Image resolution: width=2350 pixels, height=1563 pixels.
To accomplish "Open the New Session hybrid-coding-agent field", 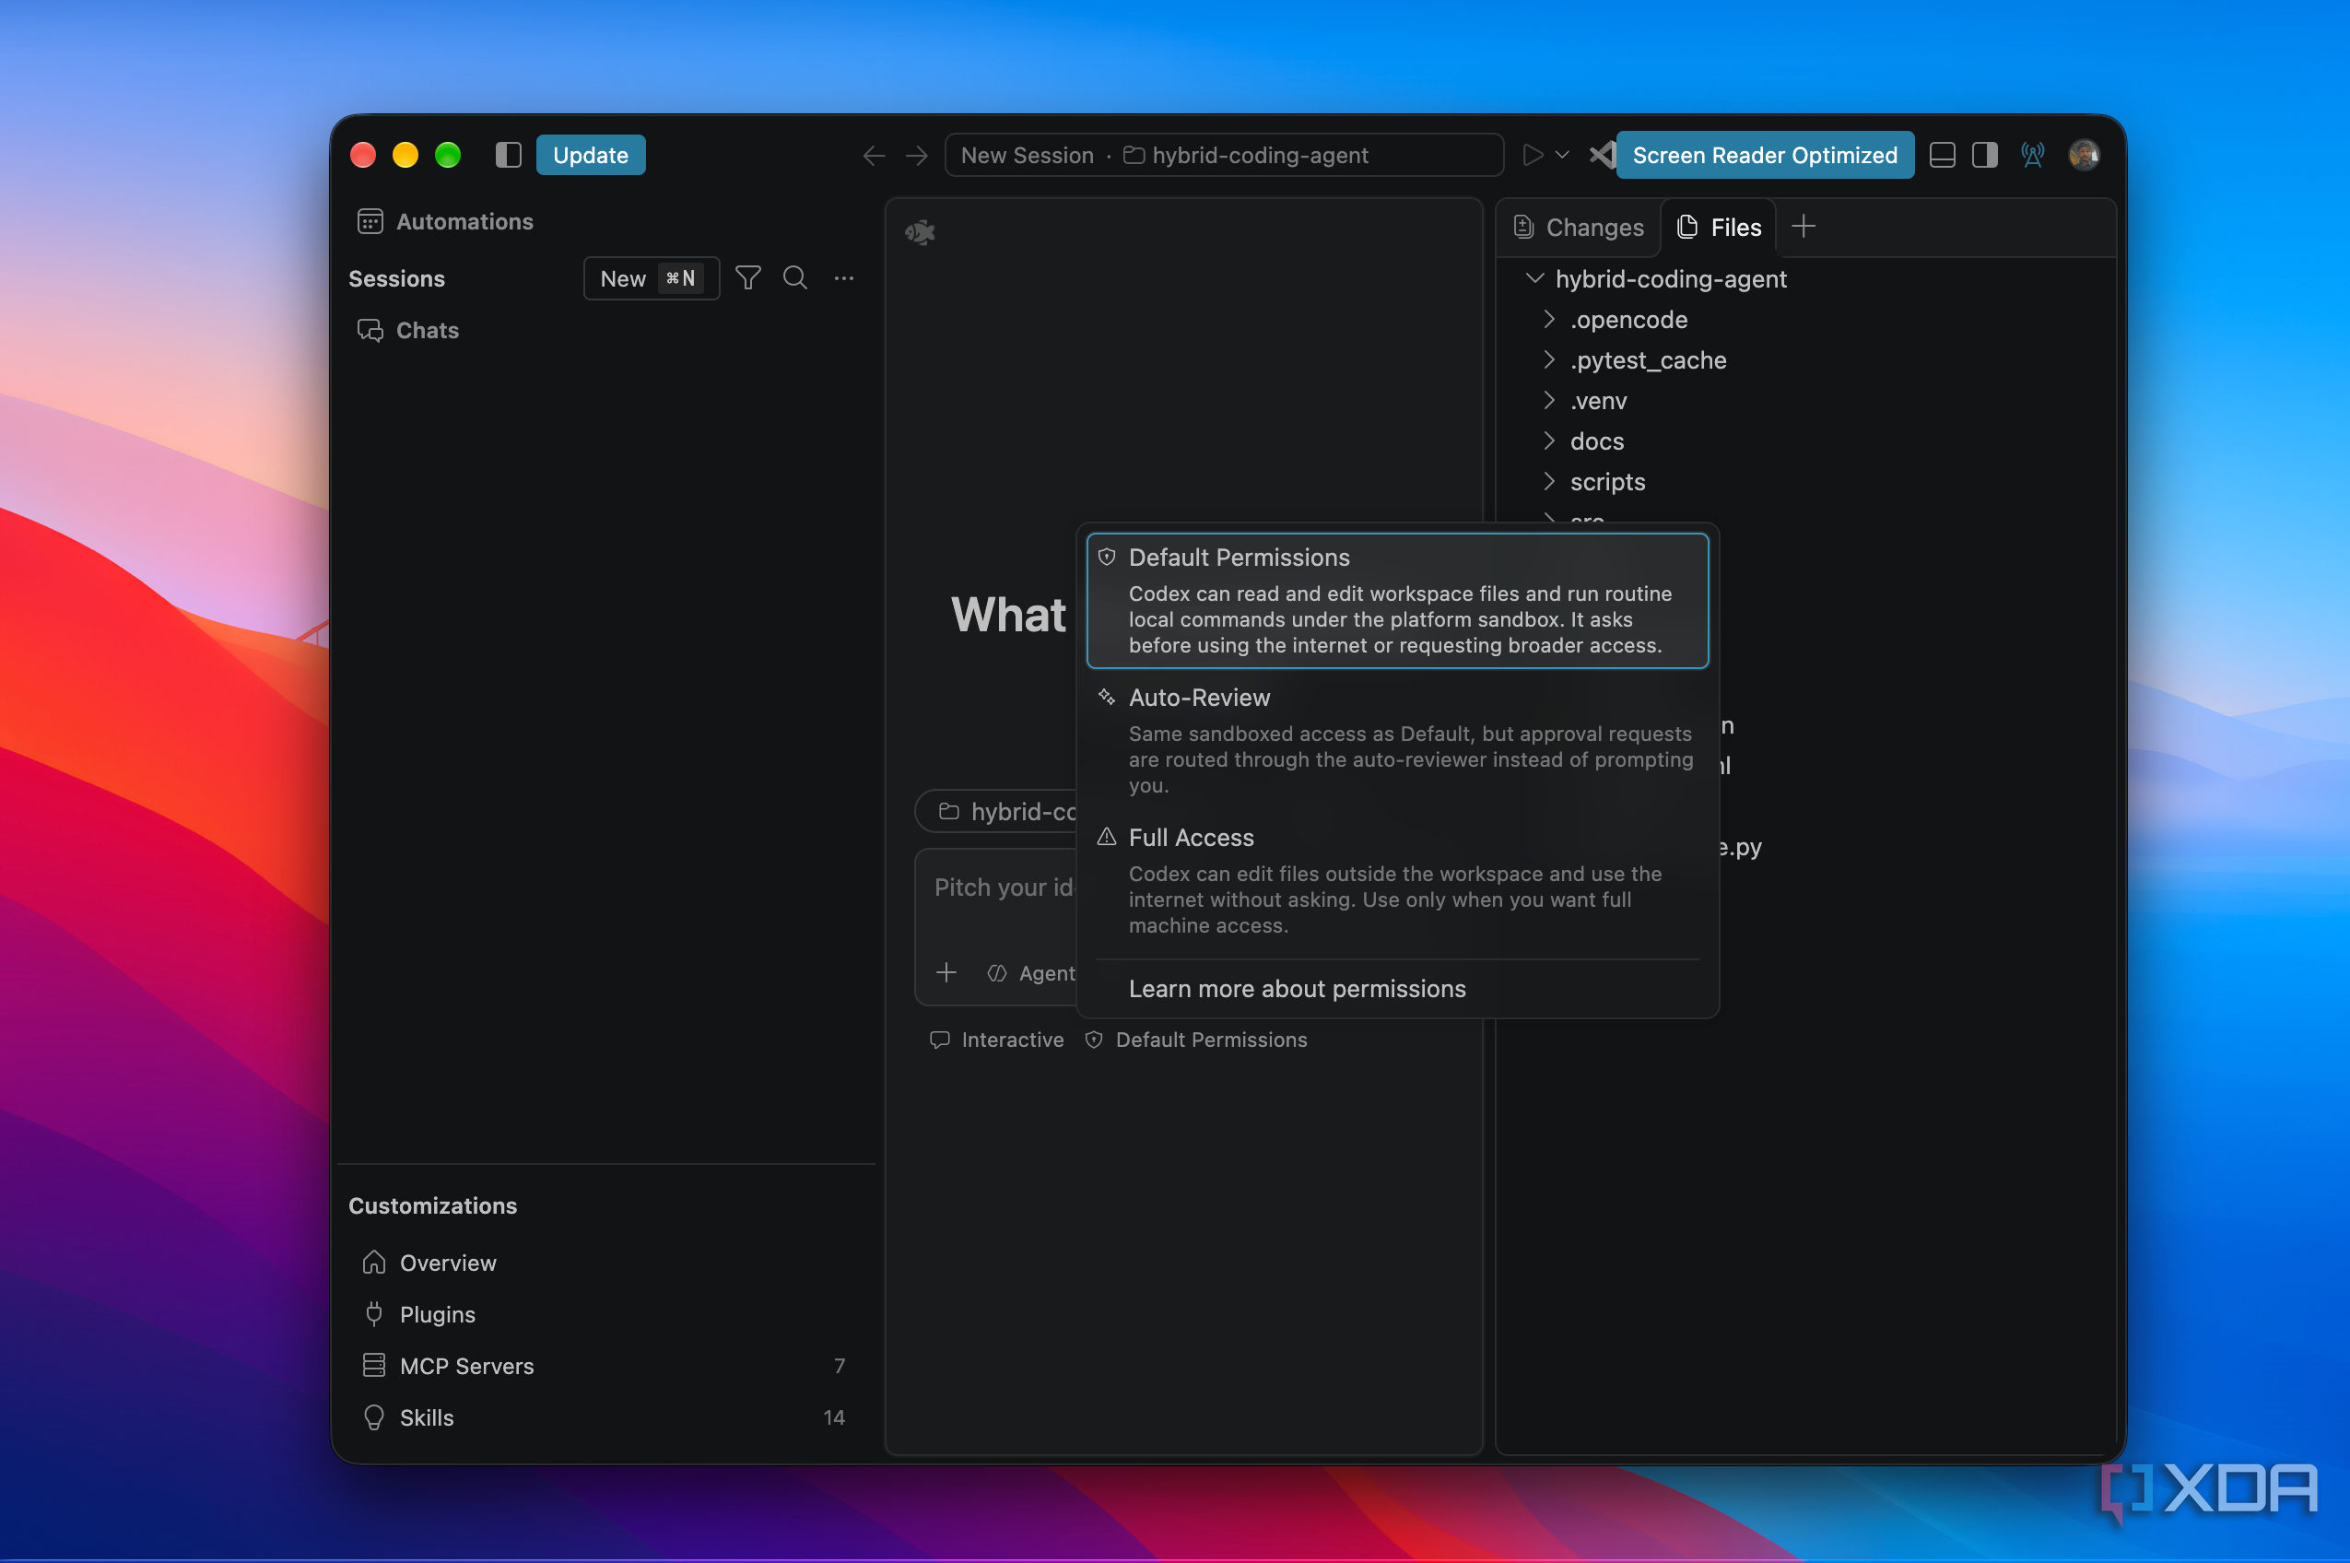I will (x=1223, y=155).
